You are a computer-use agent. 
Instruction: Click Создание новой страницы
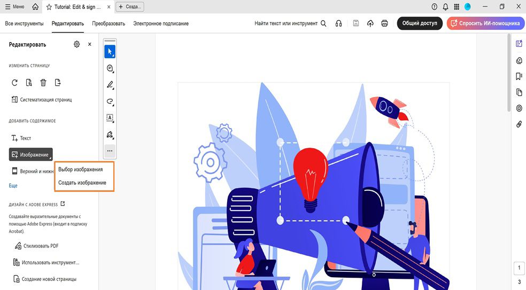pyautogui.click(x=44, y=279)
